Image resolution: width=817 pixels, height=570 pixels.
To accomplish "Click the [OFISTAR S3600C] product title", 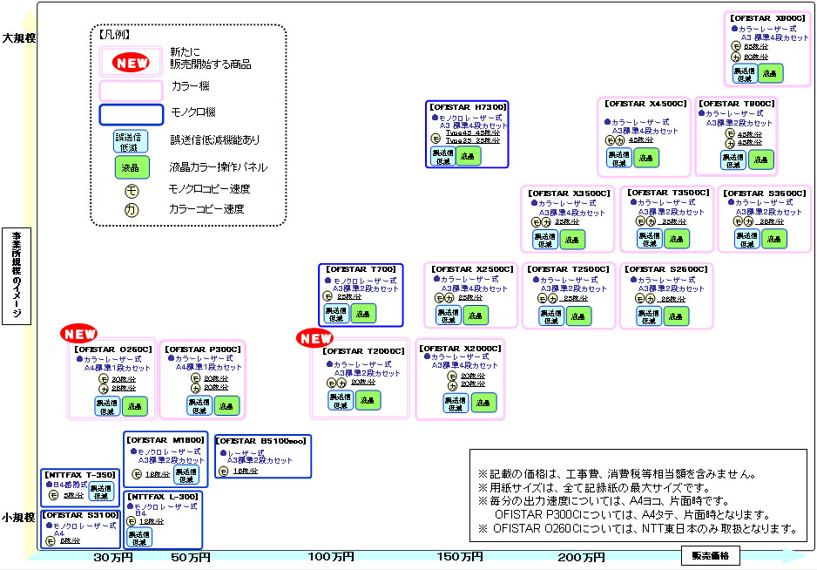I will click(x=765, y=193).
